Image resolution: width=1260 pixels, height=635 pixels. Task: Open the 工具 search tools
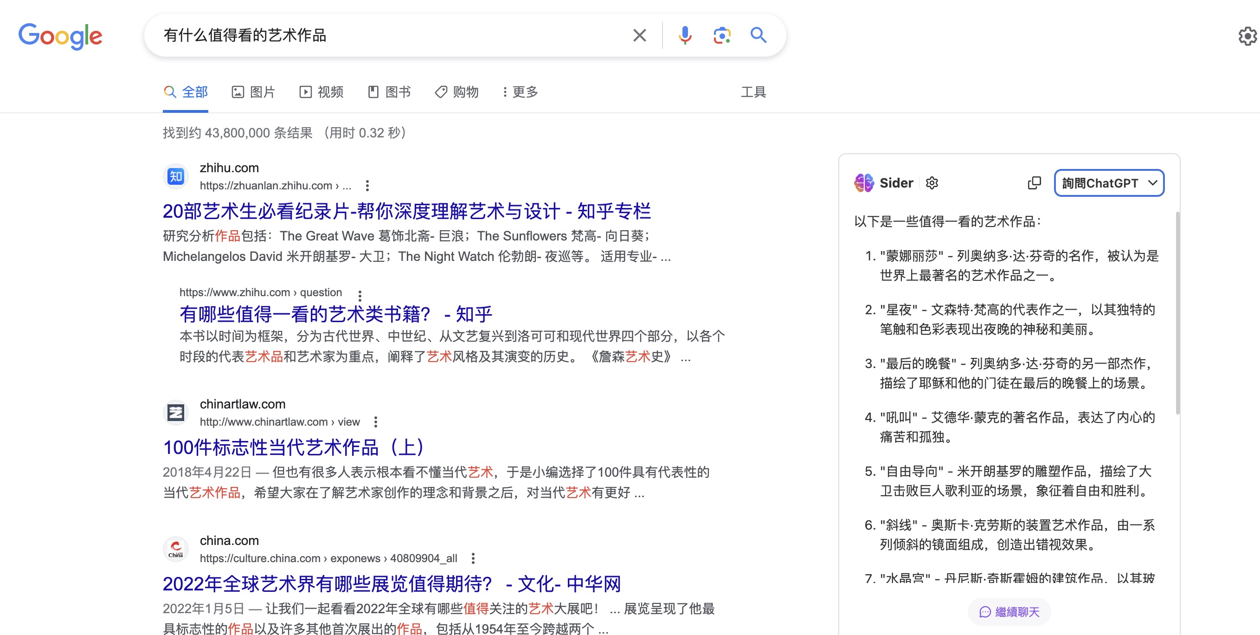(753, 92)
